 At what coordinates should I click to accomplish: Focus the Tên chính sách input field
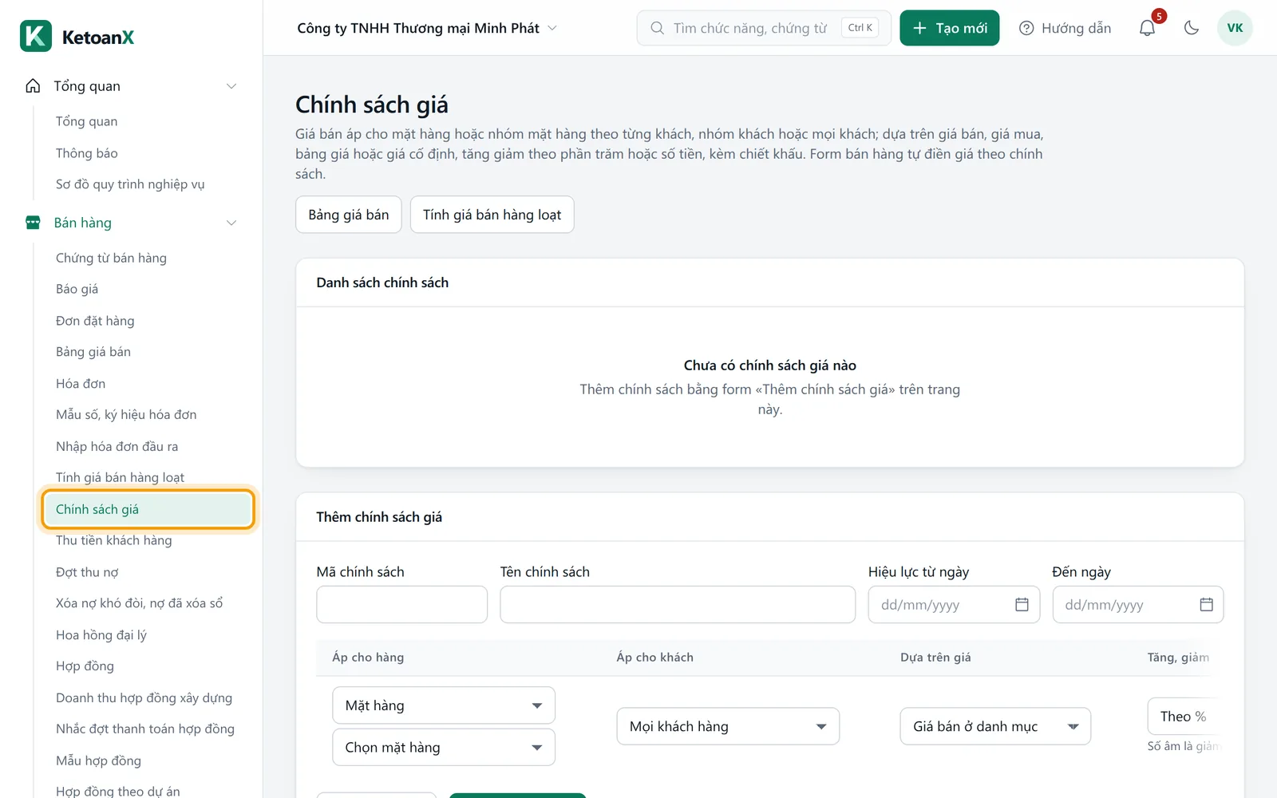coord(678,604)
